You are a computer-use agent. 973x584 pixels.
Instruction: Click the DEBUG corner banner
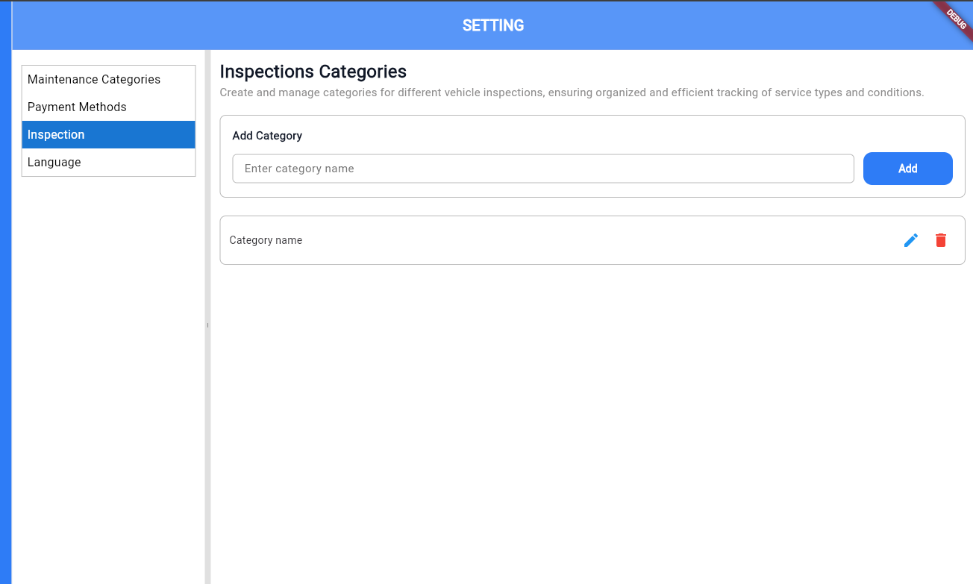956,15
